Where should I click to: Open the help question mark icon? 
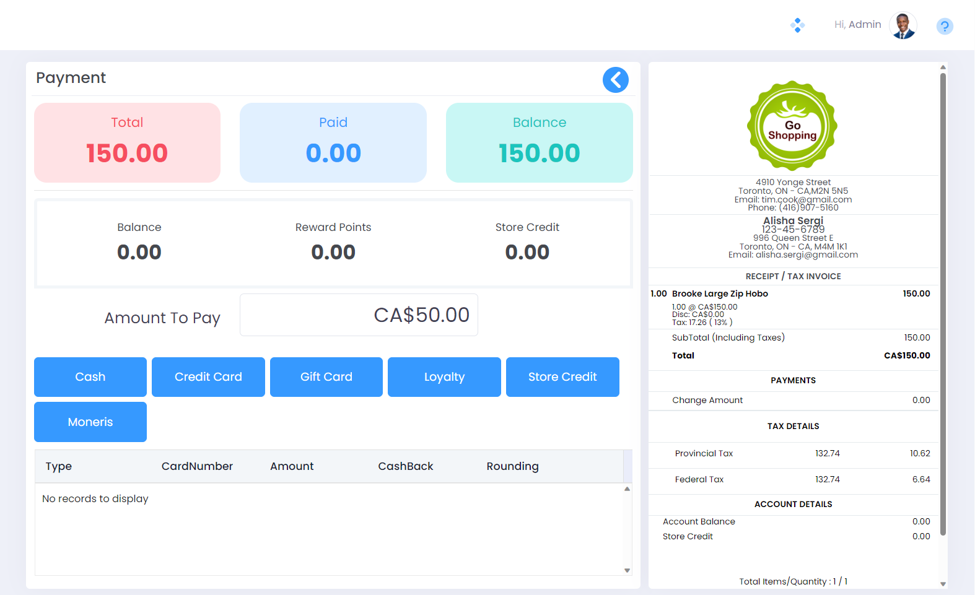click(944, 26)
